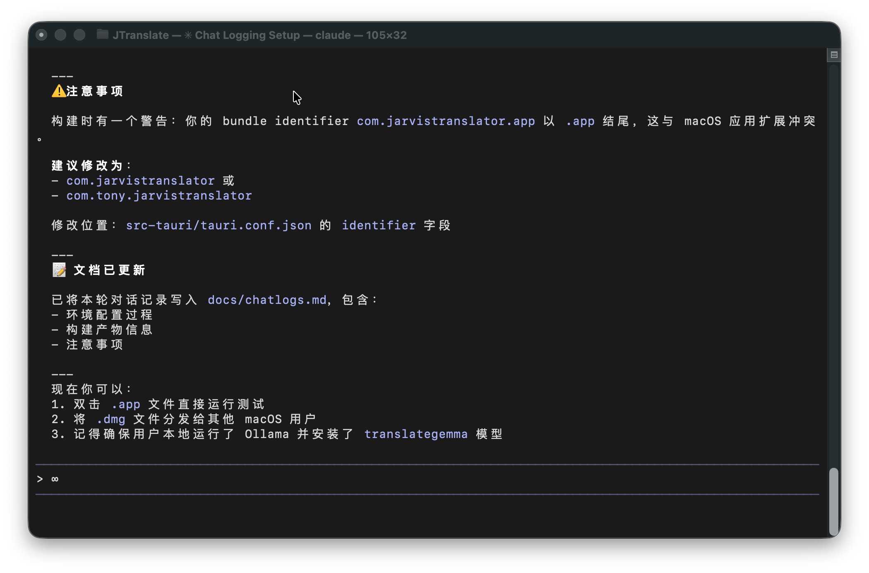Image resolution: width=869 pixels, height=573 pixels.
Task: Click the src-tauri/tauri.conf.json file path
Action: coord(218,225)
